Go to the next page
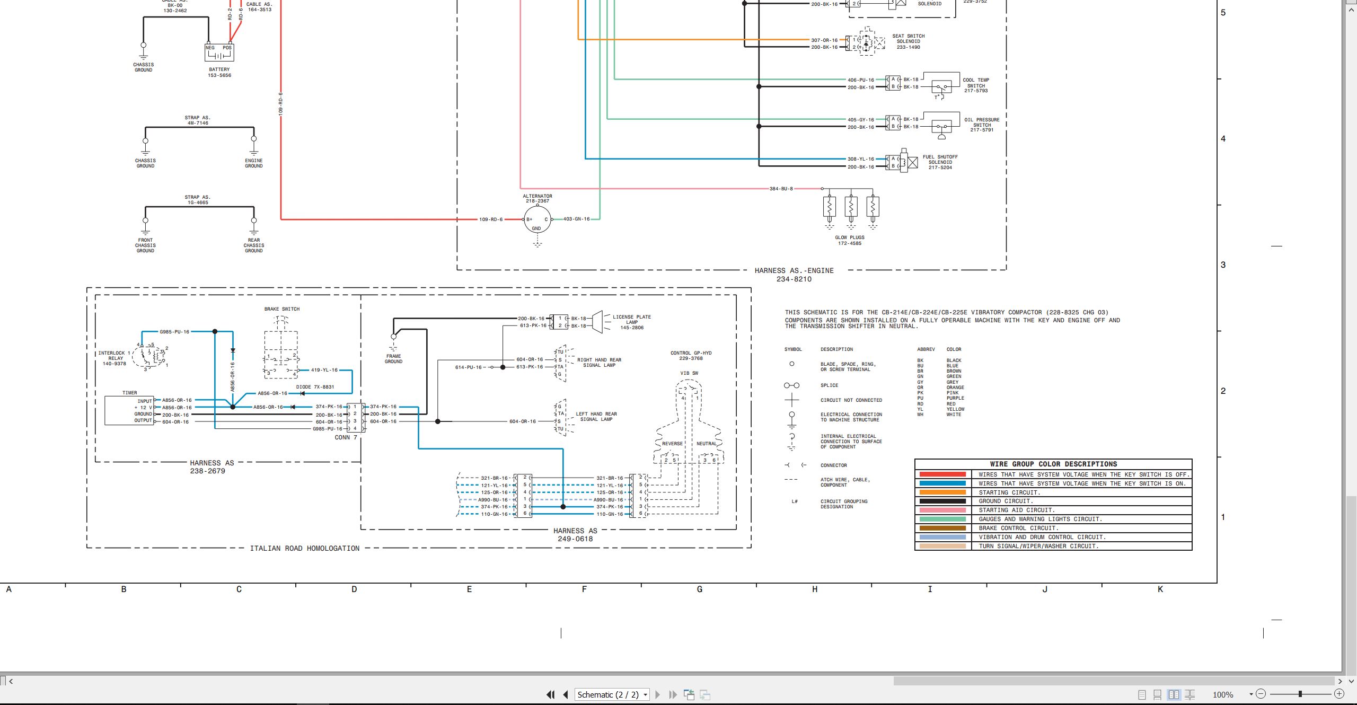 click(x=658, y=694)
